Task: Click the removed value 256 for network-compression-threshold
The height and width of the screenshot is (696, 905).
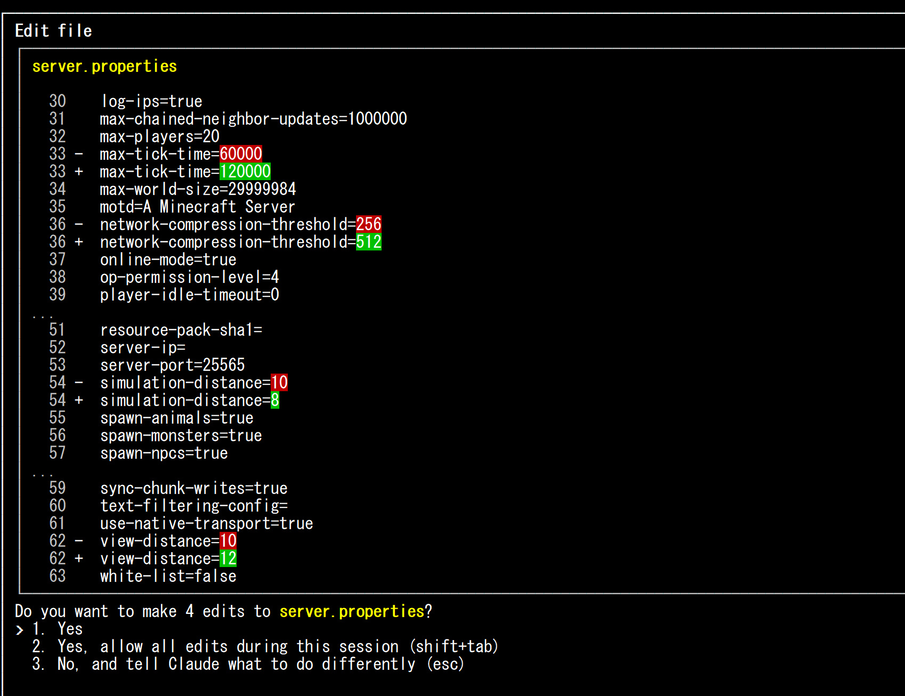Action: point(368,224)
